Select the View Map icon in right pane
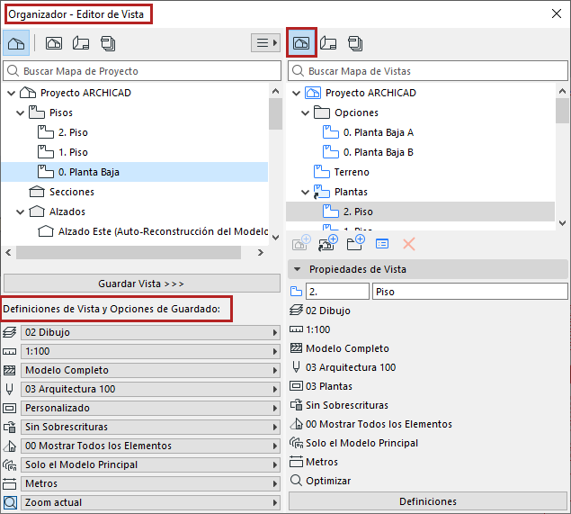Viewport: 571px width, 514px height. pyautogui.click(x=301, y=43)
